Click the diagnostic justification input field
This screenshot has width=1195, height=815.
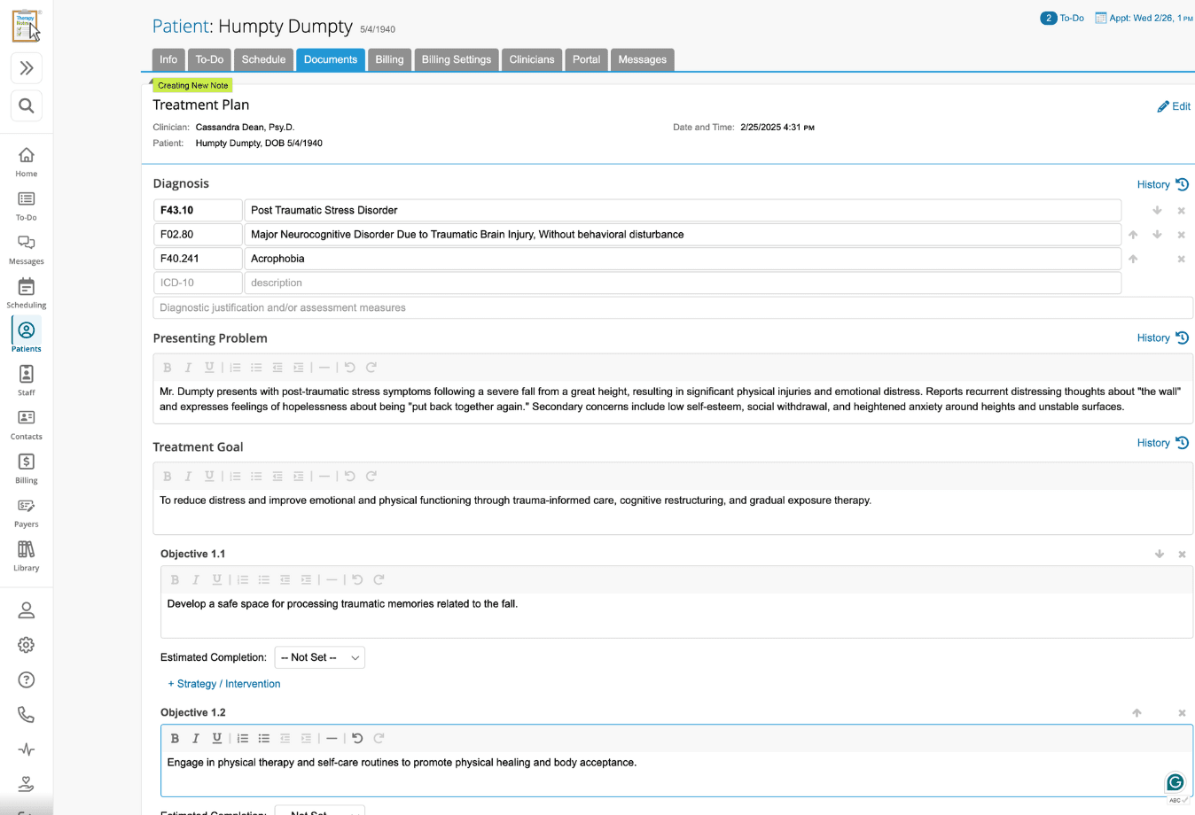tap(672, 307)
